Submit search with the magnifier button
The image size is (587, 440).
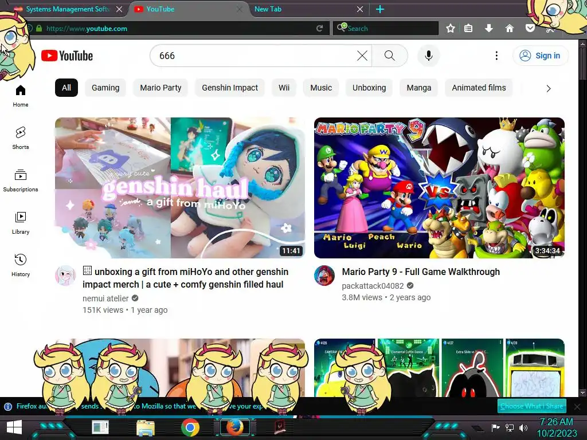[389, 56]
